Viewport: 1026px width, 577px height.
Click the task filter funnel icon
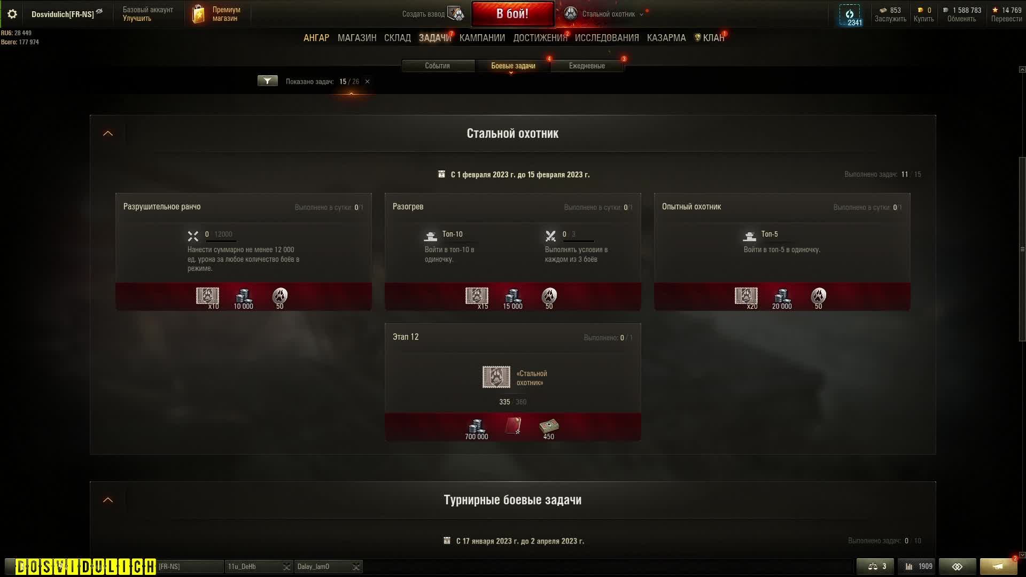(267, 81)
